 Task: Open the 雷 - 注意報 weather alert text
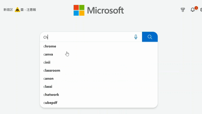coord(28,10)
